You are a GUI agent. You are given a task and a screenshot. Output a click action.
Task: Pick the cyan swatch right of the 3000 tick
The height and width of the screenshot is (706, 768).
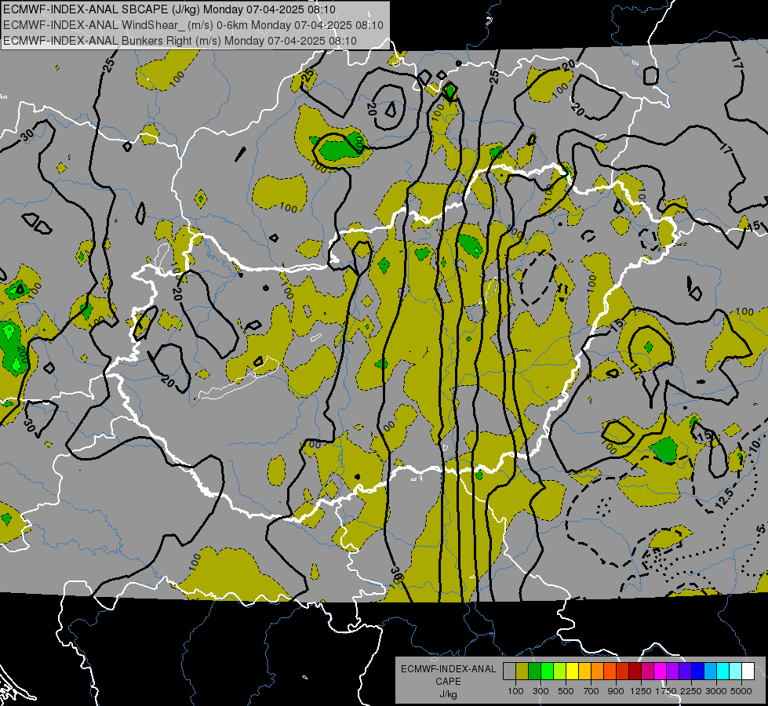click(723, 671)
